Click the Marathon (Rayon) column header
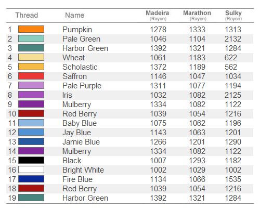The height and width of the screenshot is (209, 260). pos(197,16)
